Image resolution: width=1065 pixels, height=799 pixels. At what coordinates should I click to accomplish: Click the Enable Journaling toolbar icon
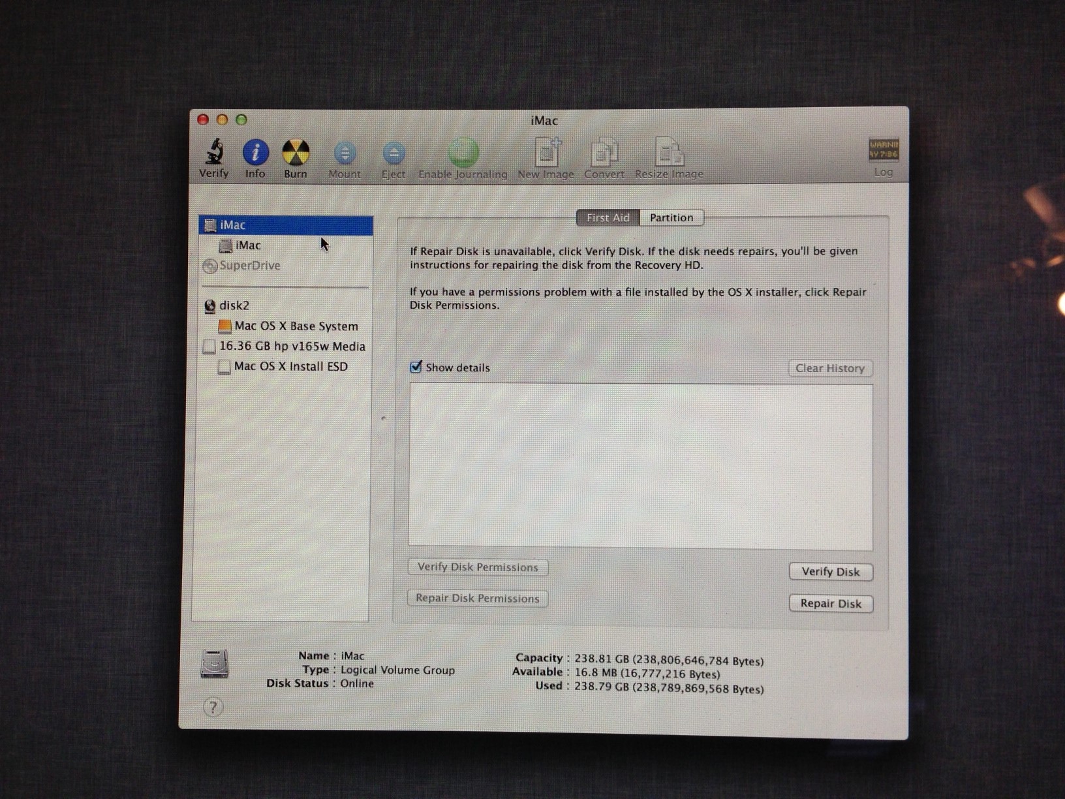(x=463, y=152)
